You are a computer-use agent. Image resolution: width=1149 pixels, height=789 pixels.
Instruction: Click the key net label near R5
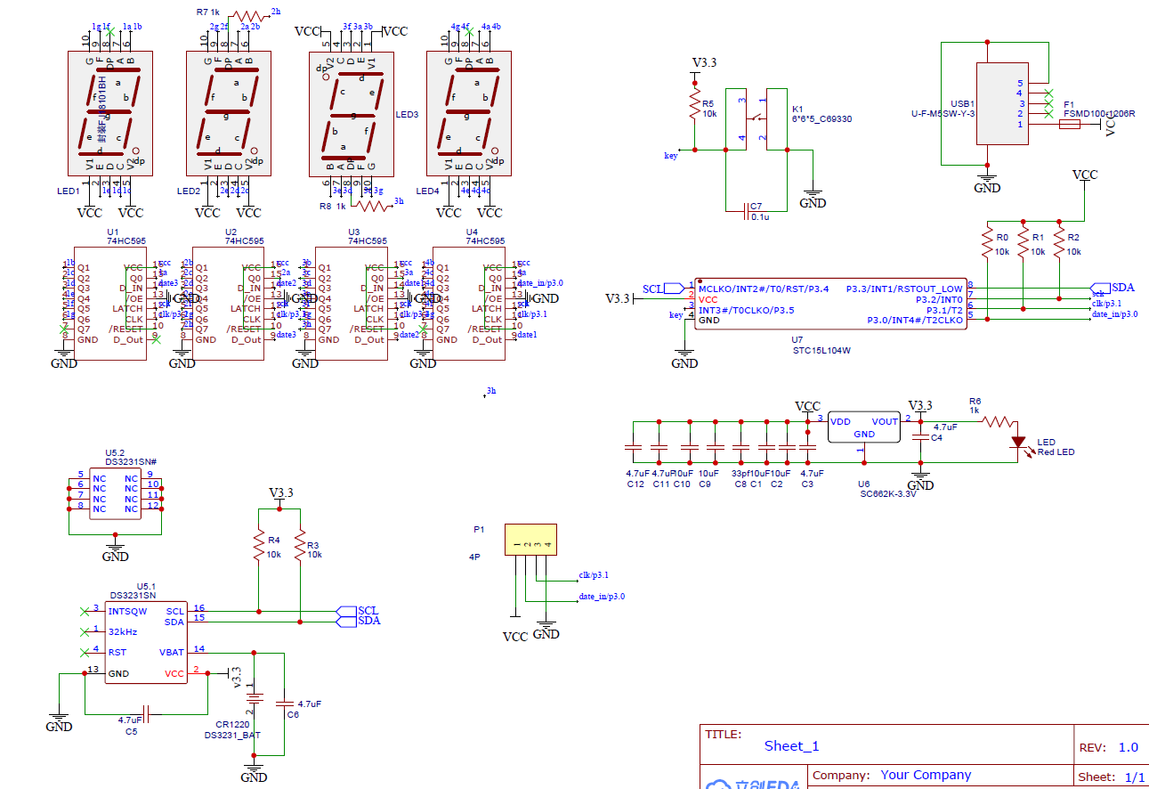click(x=671, y=156)
